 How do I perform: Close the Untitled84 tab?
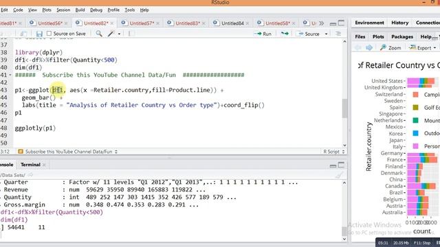247,23
